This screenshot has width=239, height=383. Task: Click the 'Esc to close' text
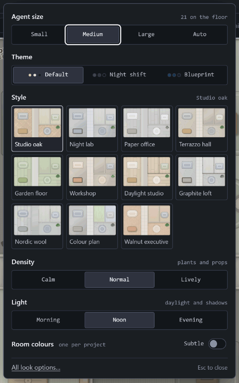click(213, 368)
